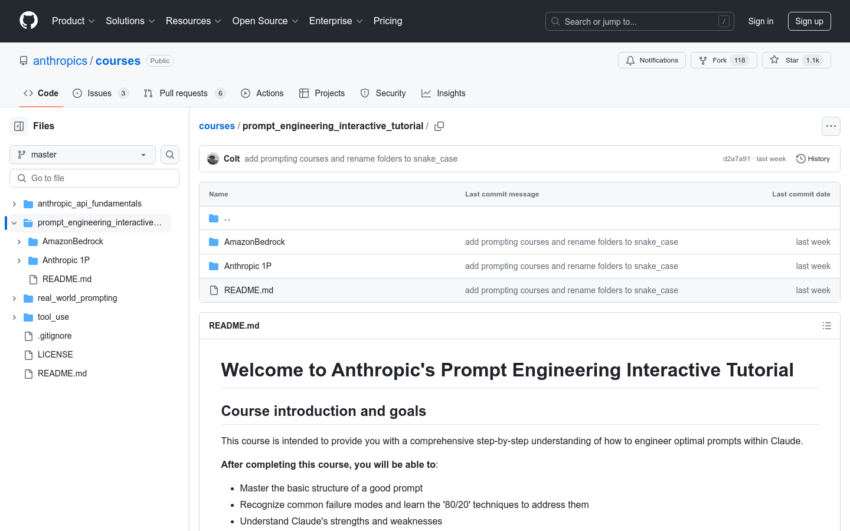Expand Anthropic 1P folder chevron in tree
Viewport: 850px width, 531px height.
coord(19,260)
